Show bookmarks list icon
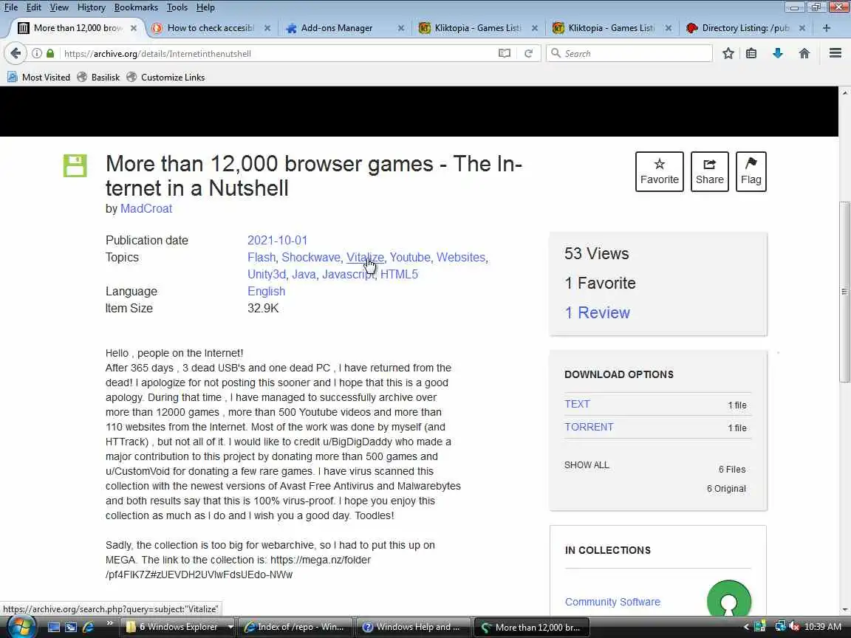The image size is (851, 638). (751, 53)
